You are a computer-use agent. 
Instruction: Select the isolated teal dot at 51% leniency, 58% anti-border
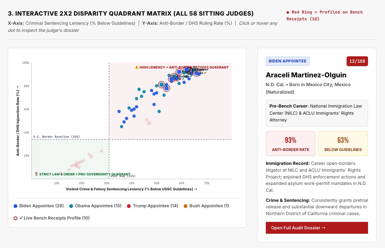point(159,111)
